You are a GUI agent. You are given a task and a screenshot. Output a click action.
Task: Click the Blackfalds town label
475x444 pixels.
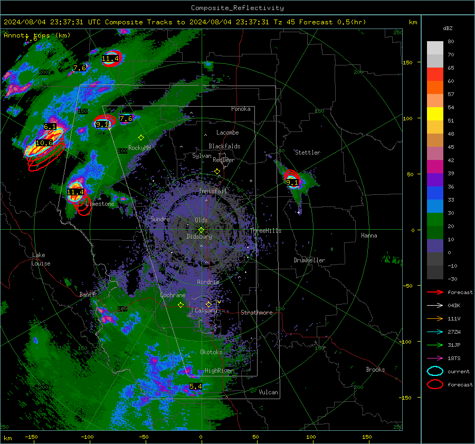(224, 146)
